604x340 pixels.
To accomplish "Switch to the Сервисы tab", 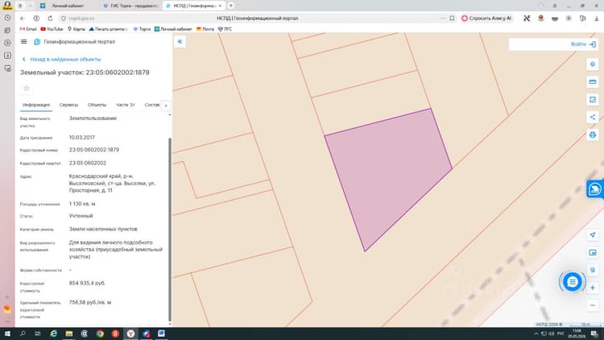I will coord(68,105).
